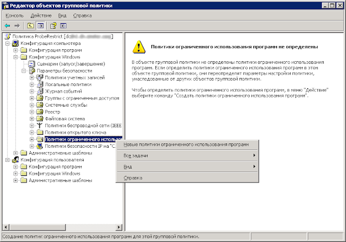Open the Вид menu in menu bar
Viewport: 346px width, 242px height.
(62, 16)
